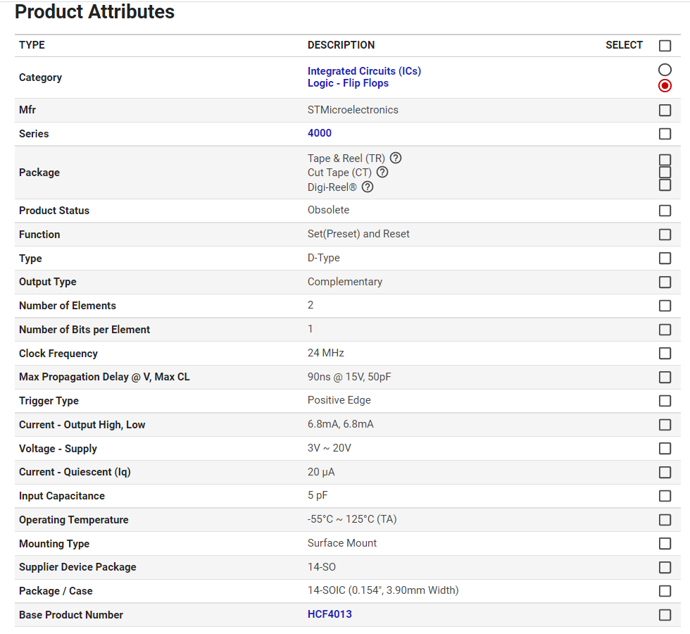Open the HCF4013 base product link
This screenshot has width=690, height=634.
tap(330, 614)
